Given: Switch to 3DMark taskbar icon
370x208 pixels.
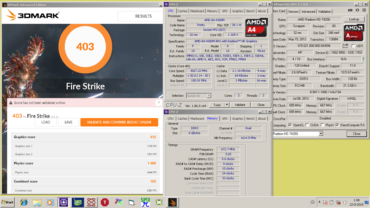Looking at the screenshot, I should point(173,202).
